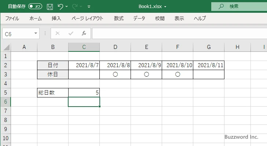The width and height of the screenshot is (267, 146).
Task: Select row 5 header
Action: [x=6, y=93]
